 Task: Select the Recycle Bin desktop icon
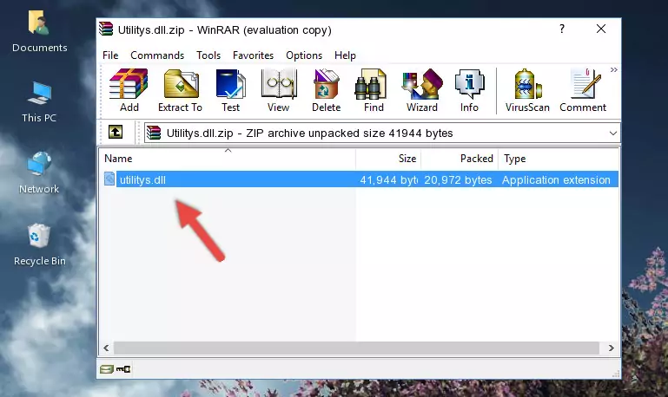(39, 245)
